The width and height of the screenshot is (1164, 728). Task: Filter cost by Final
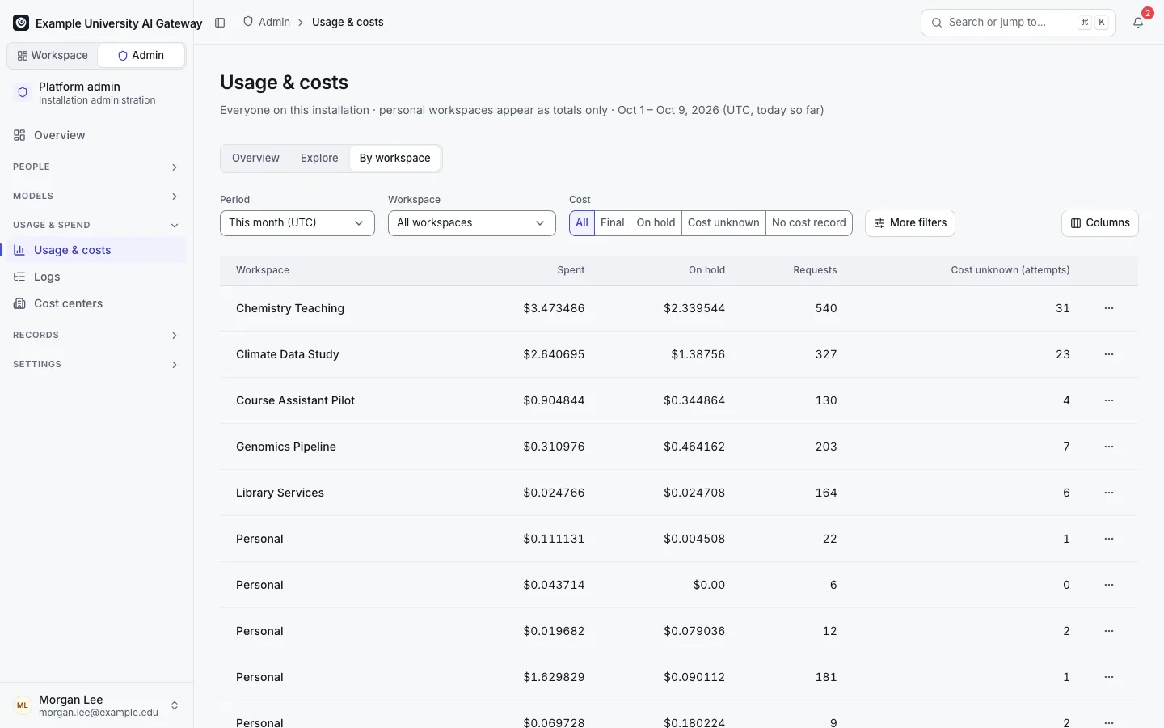[612, 223]
